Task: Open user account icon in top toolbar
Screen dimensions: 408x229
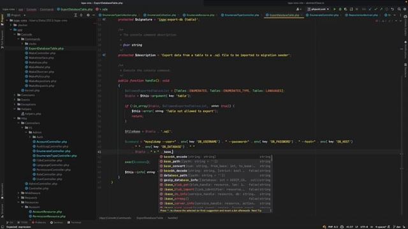Action: [x=298, y=9]
